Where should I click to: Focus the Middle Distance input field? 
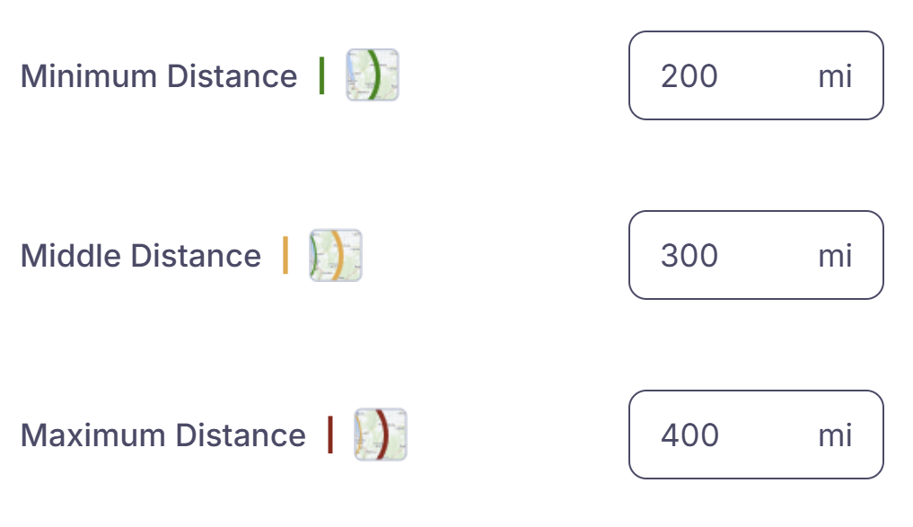(x=756, y=255)
